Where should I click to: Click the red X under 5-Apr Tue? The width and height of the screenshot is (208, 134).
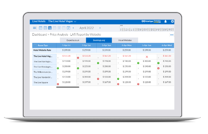pyautogui.click(x=147, y=57)
